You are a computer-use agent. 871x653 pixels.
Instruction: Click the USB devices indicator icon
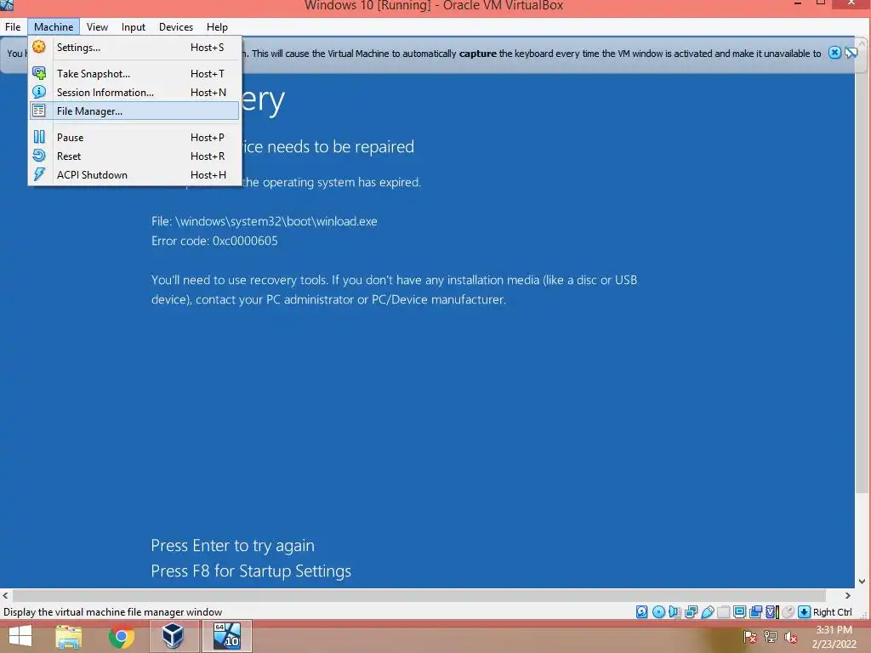(707, 612)
